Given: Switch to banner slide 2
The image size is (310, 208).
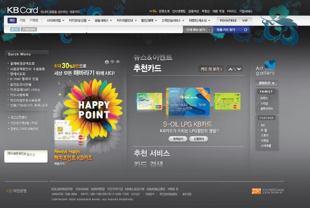Looking at the screenshot, I should coord(112,62).
